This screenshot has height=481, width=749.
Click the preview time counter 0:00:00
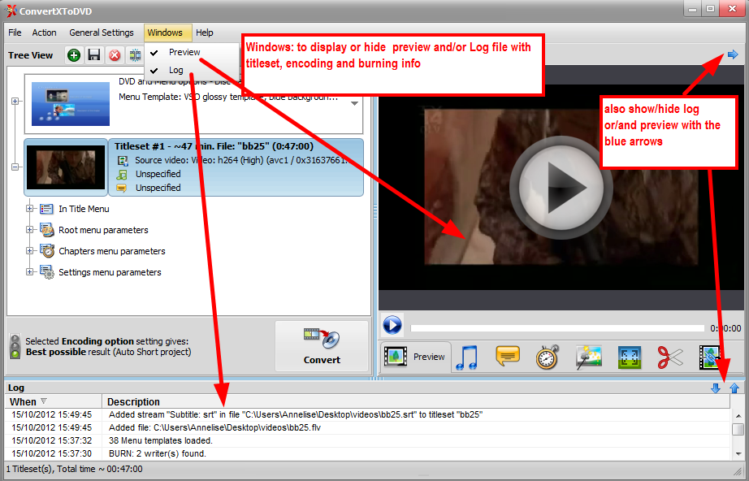725,328
